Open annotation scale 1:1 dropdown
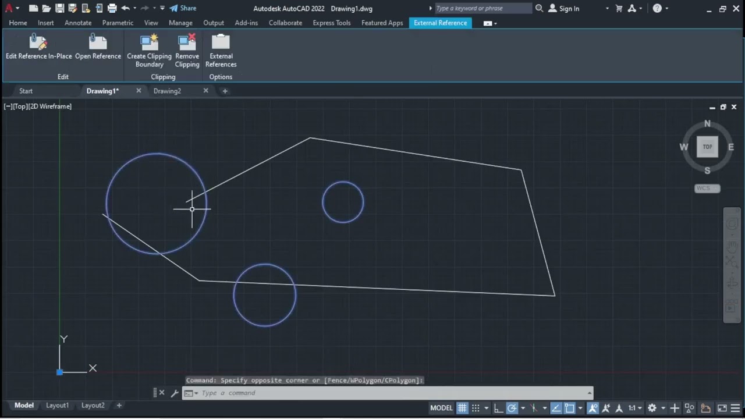Screen dimensions: 745x419 pyautogui.click(x=634, y=408)
